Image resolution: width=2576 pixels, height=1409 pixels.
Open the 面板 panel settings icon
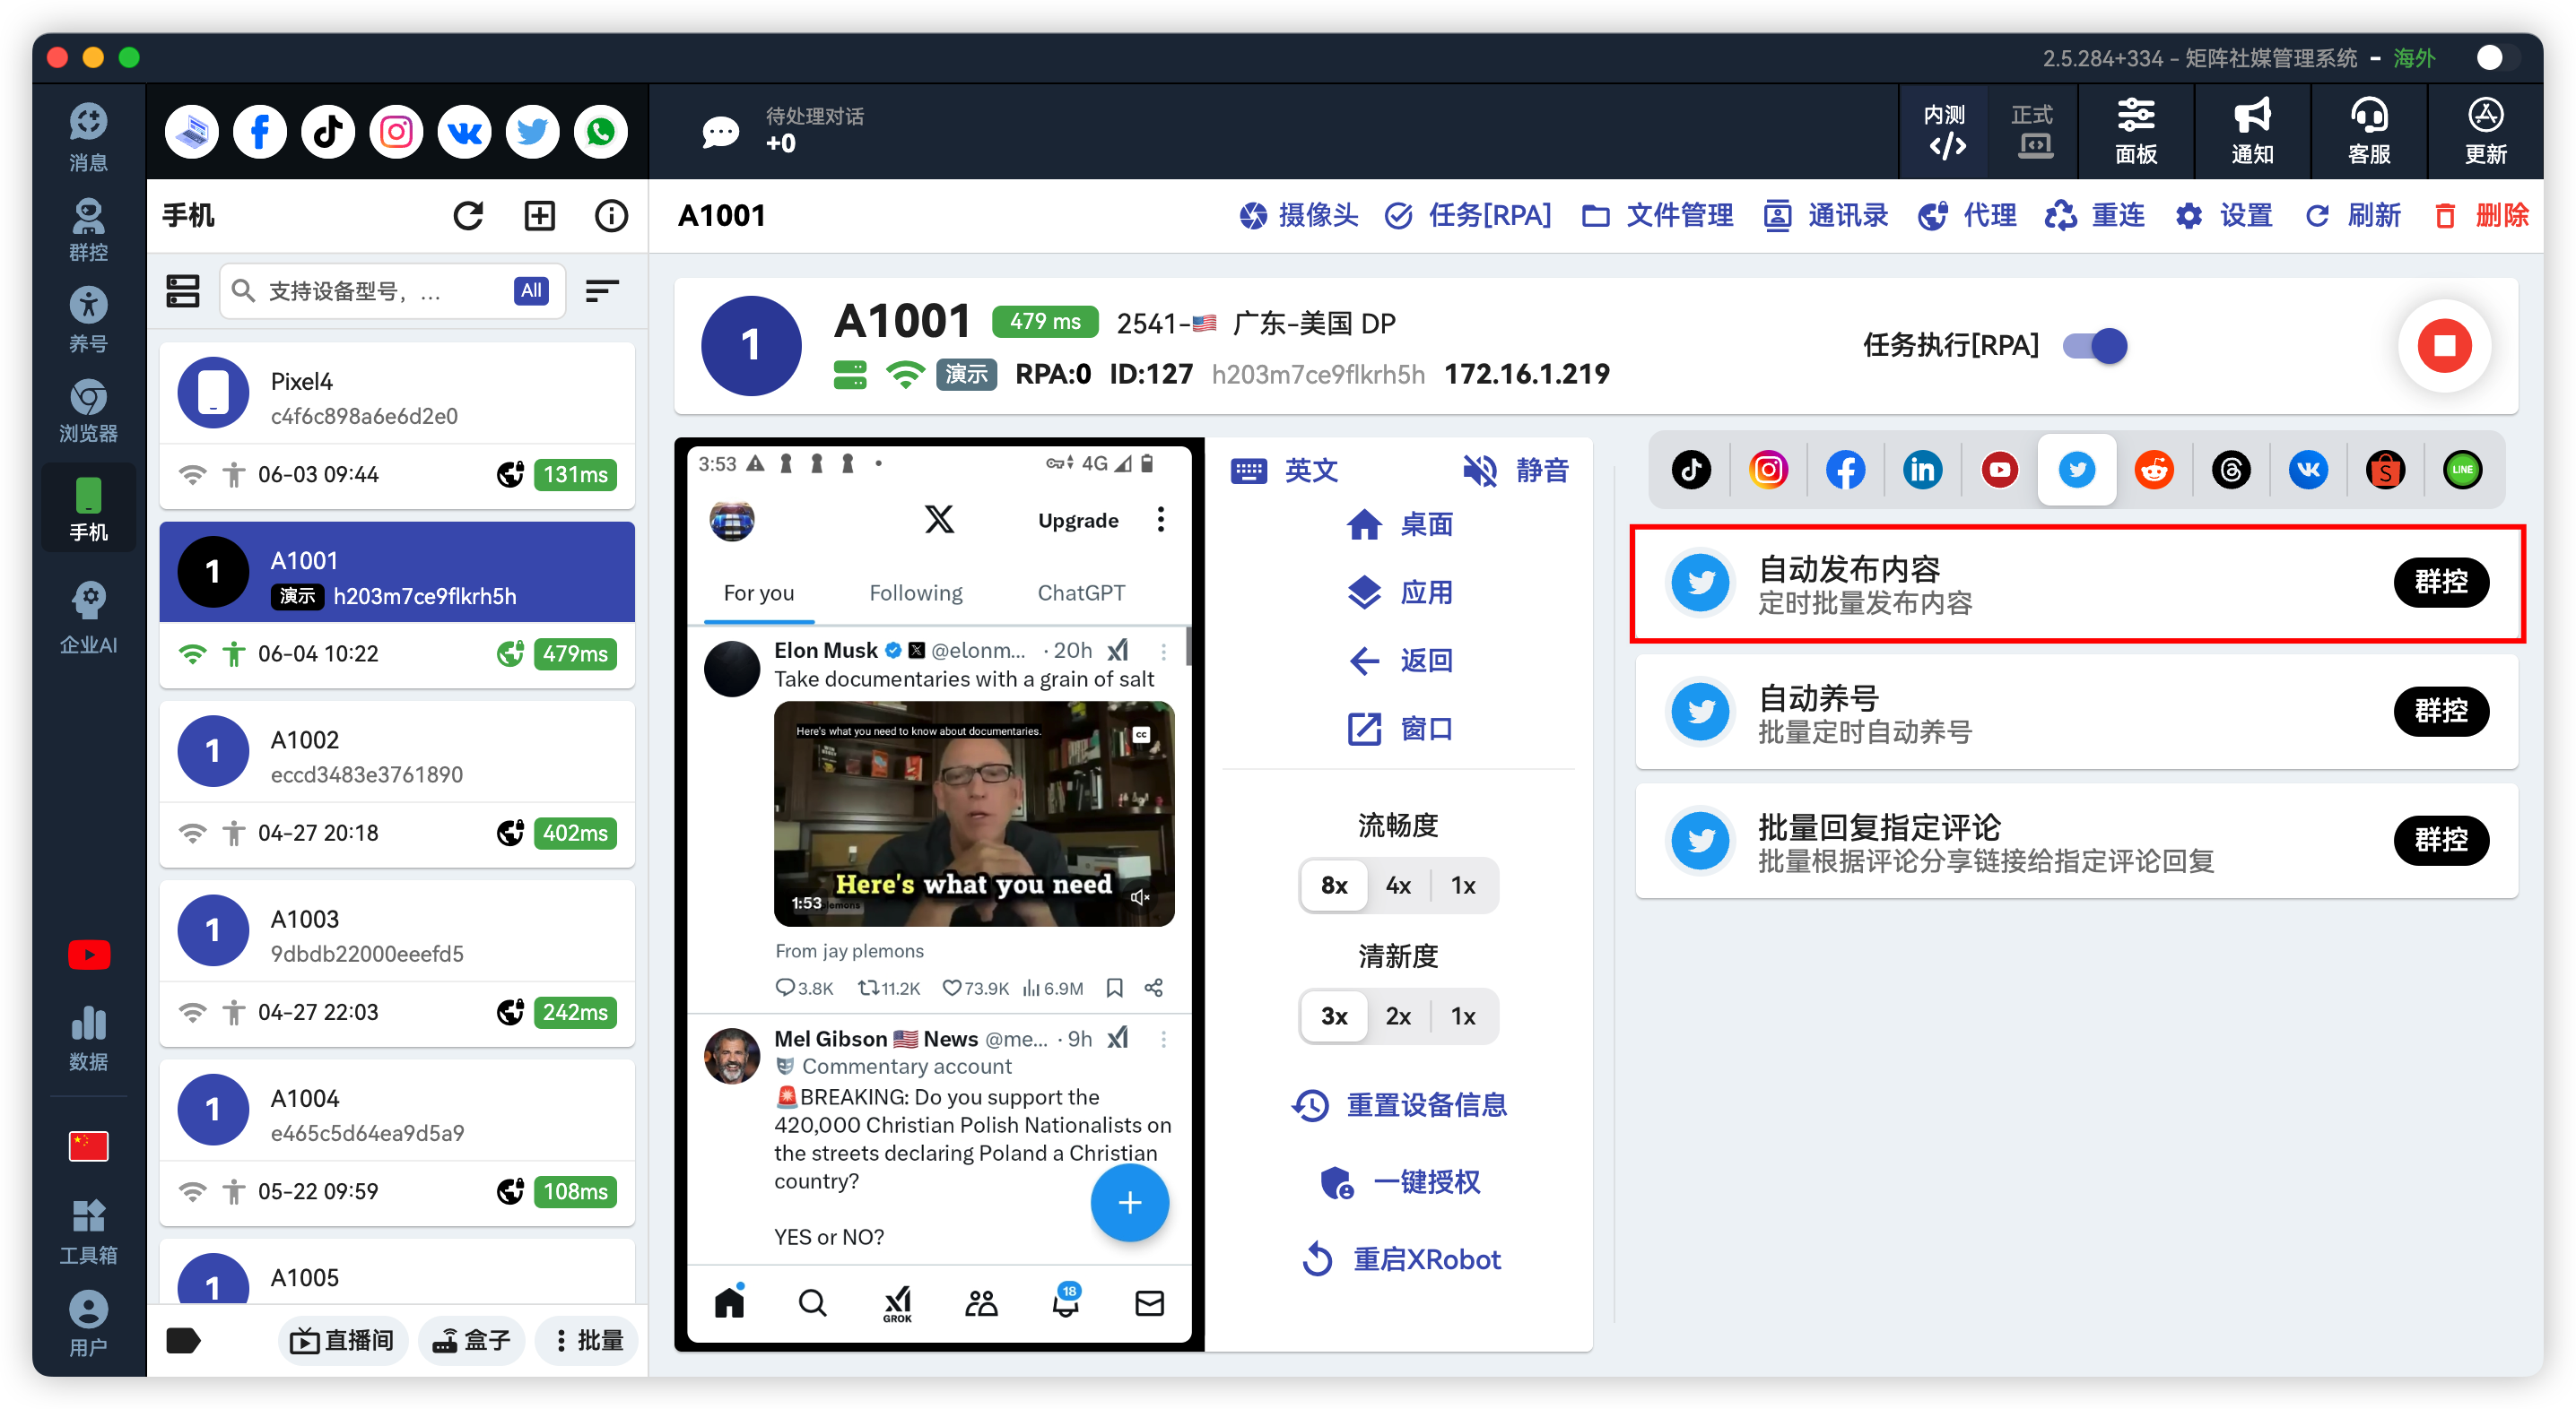(x=2135, y=131)
